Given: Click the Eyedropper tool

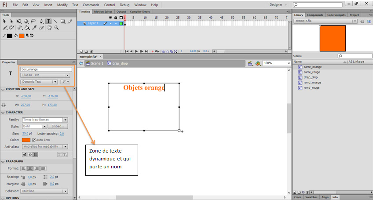Looking at the screenshot, I should [x=34, y=27].
